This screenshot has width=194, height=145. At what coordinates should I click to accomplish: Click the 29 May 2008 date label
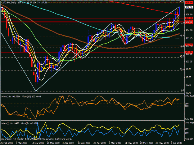point(162,143)
